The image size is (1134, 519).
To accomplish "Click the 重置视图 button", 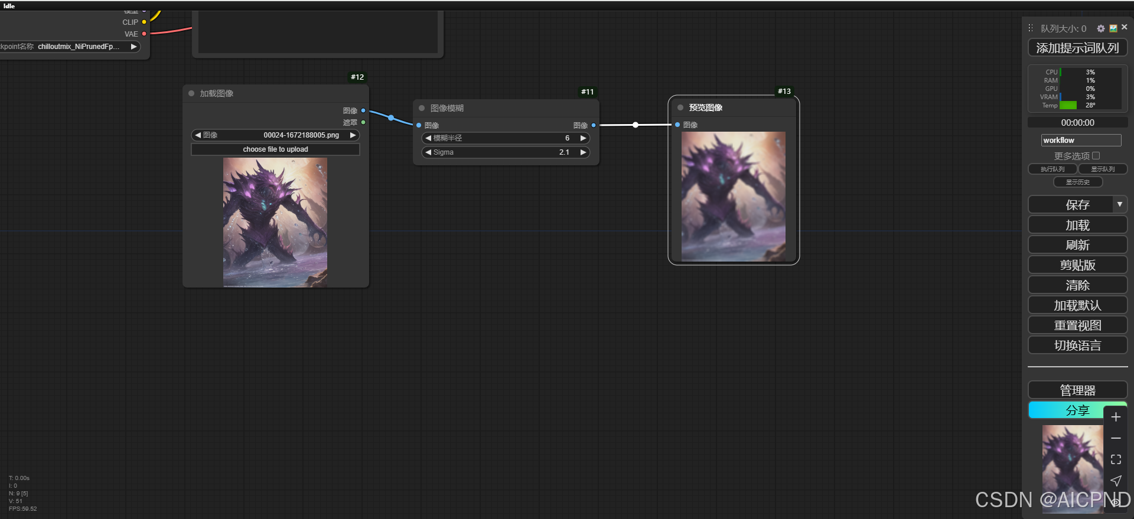I will click(1077, 325).
